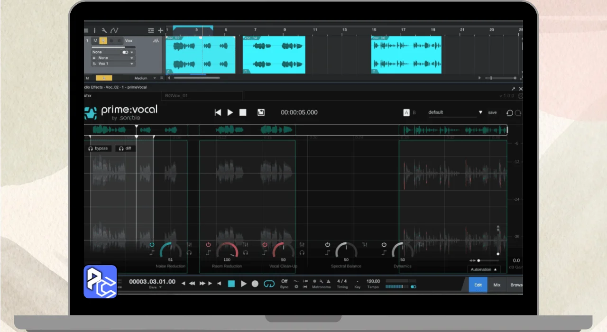Click the export icon beside the stop button
The width and height of the screenshot is (607, 332).
[261, 112]
